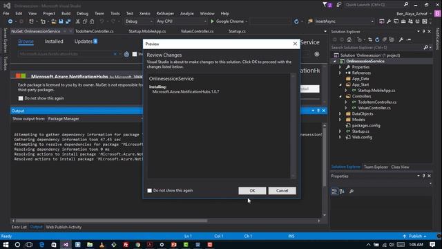This screenshot has height=249, width=442.
Task: Expand the DataObjects folder
Action: [340, 113]
